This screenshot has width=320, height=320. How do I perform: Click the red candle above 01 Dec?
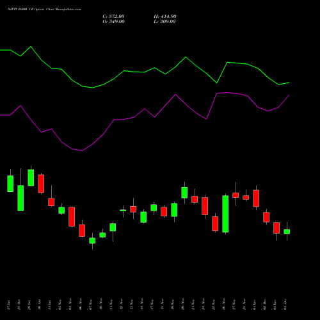click(256, 198)
